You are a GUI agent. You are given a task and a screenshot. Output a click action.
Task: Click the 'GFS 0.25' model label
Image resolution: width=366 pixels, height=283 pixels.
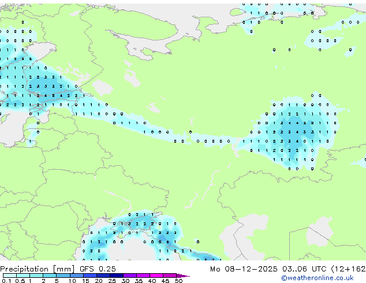click(x=98, y=269)
